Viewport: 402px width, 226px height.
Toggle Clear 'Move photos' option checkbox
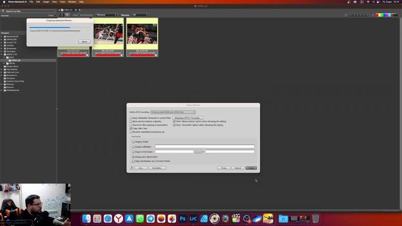pyautogui.click(x=175, y=121)
